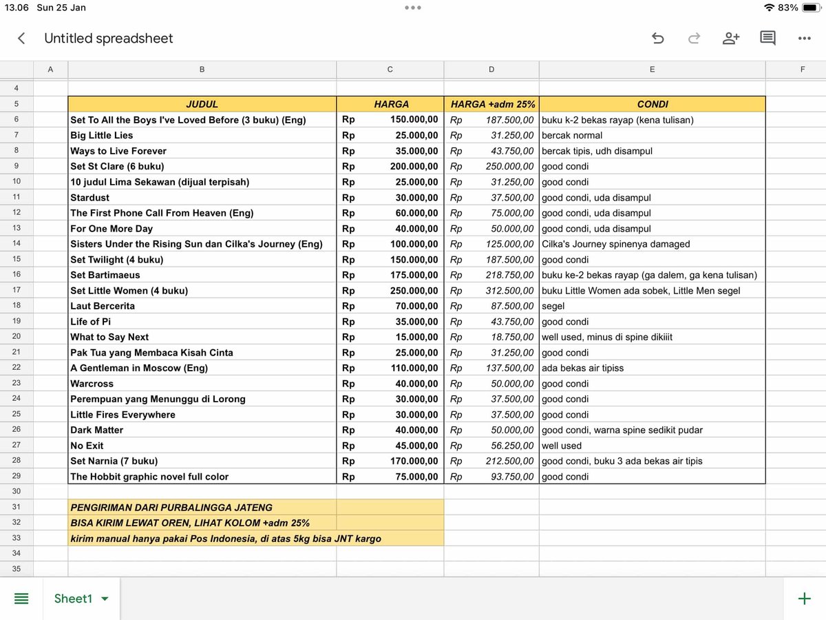This screenshot has width=826, height=620.
Task: Select the Set St Clare (6 buku) cell
Action: click(202, 167)
